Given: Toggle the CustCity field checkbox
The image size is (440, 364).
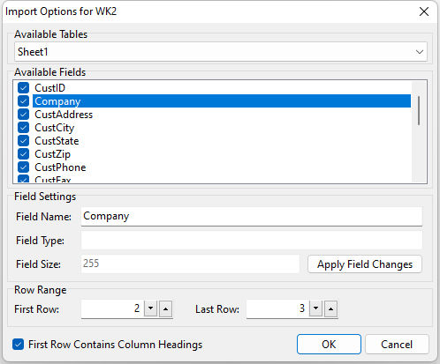Looking at the screenshot, I should click(23, 127).
